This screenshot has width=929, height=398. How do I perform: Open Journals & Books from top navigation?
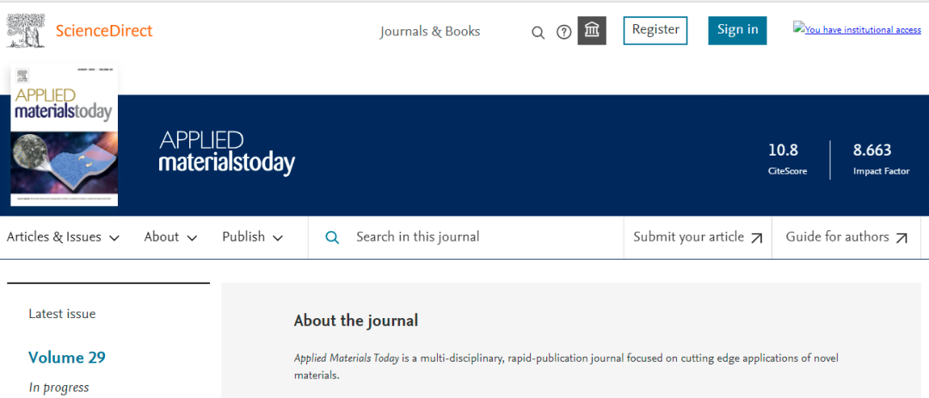[430, 32]
